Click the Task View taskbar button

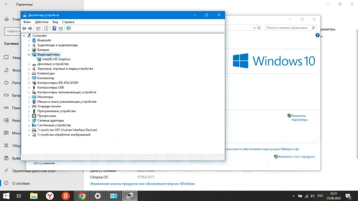19,196
